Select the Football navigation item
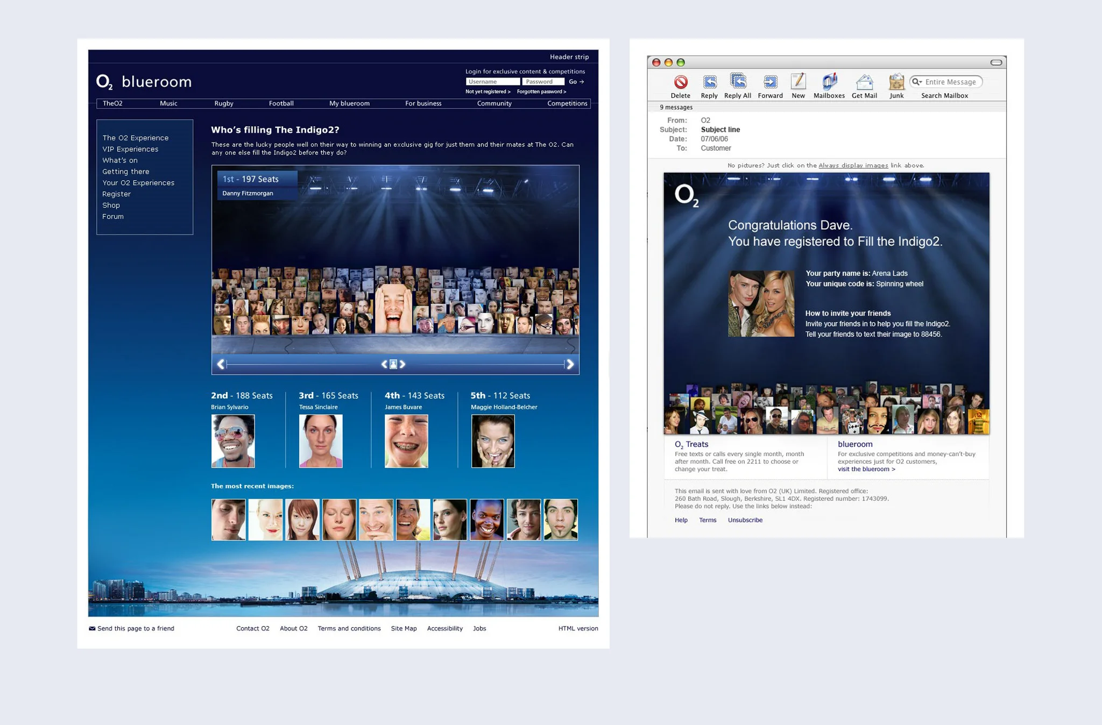The image size is (1102, 725). coord(281,103)
